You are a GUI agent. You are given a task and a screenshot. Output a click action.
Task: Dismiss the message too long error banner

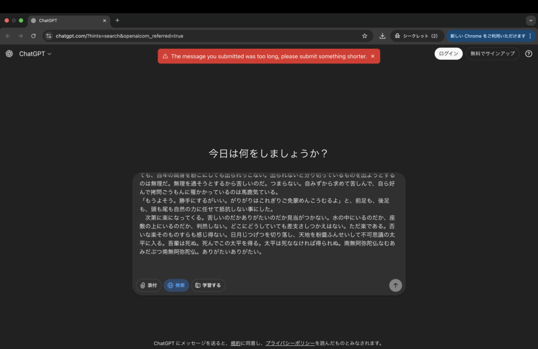click(x=373, y=56)
